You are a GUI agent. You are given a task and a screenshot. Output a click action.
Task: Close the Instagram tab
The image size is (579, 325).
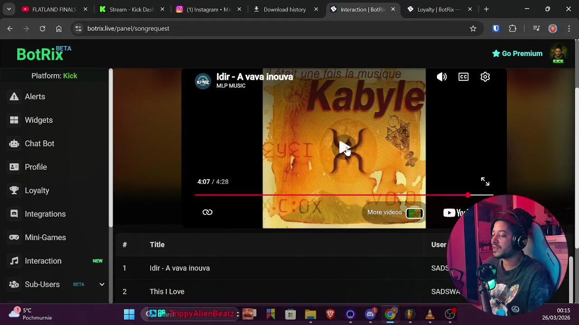[x=239, y=9]
